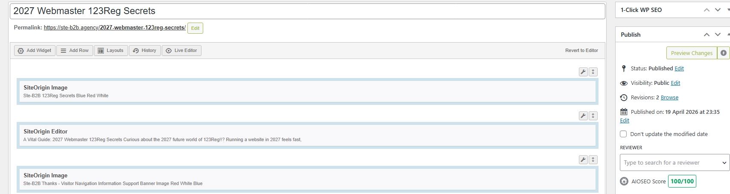Click the Visibility eye icon

[x=624, y=83]
